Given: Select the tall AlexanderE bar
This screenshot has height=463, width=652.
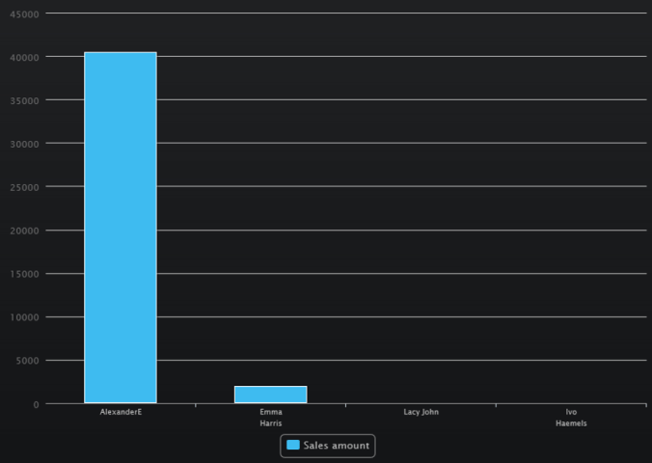Looking at the screenshot, I should [x=121, y=228].
